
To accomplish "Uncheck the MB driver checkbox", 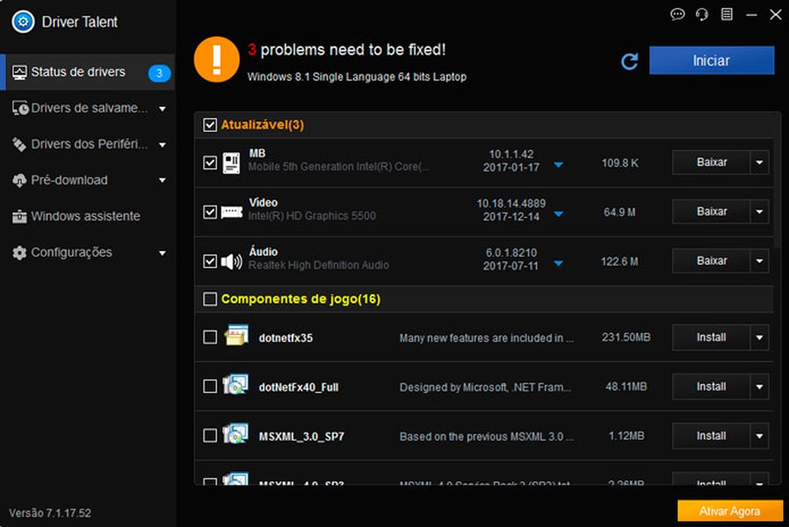I will (209, 163).
